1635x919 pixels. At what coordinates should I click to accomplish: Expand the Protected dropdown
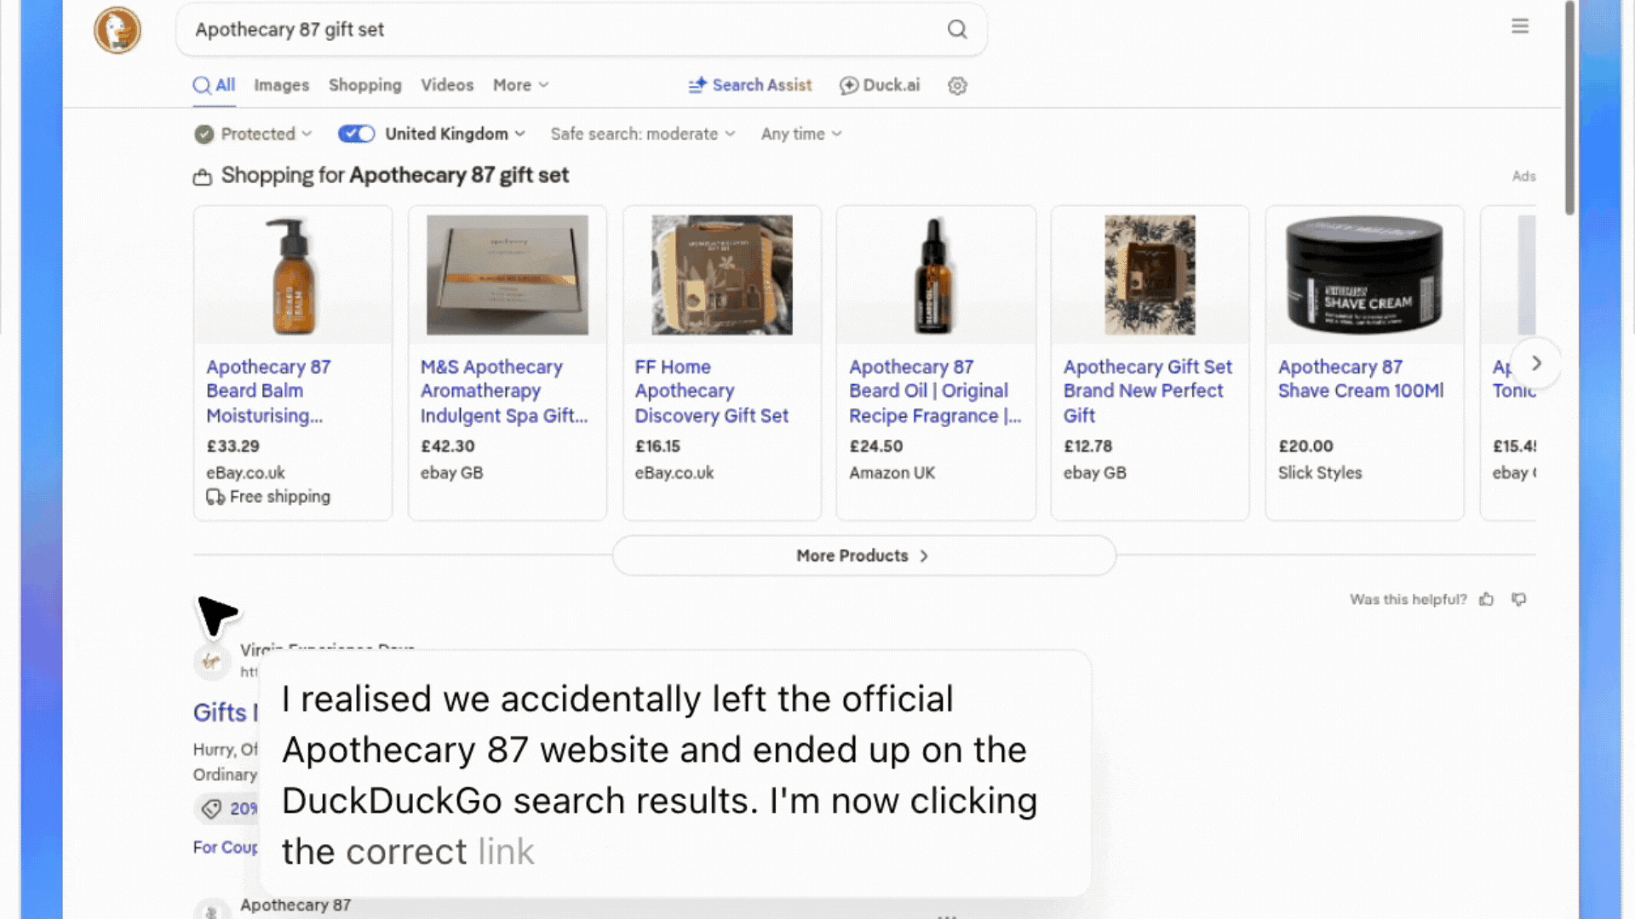(253, 134)
